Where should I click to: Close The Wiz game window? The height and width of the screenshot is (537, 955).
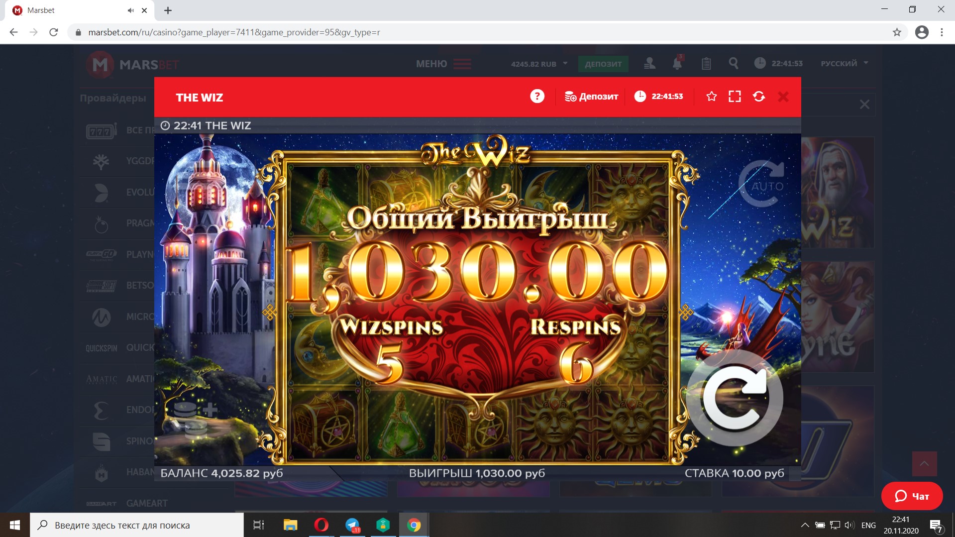point(783,97)
